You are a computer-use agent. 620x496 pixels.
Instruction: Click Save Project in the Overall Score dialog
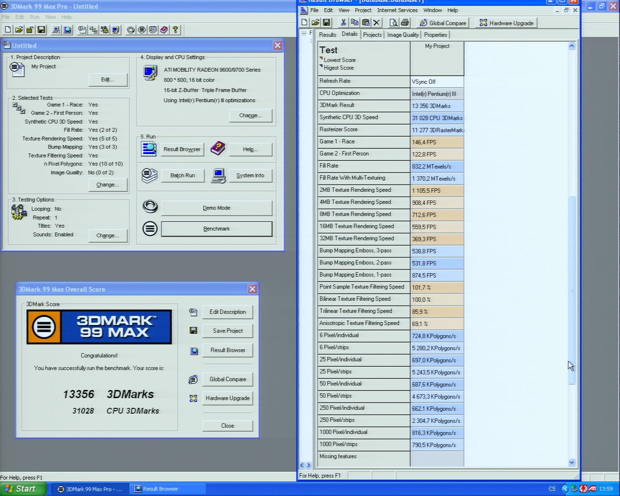point(228,331)
